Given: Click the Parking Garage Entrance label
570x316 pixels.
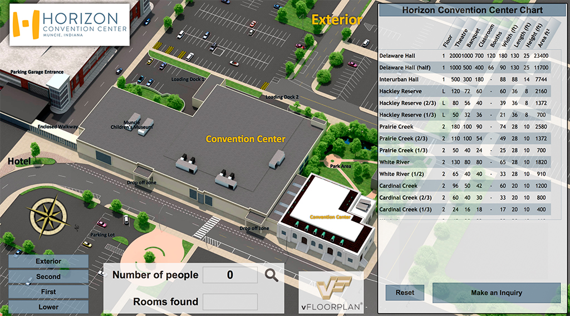Looking at the screenshot, I should pyautogui.click(x=37, y=72).
